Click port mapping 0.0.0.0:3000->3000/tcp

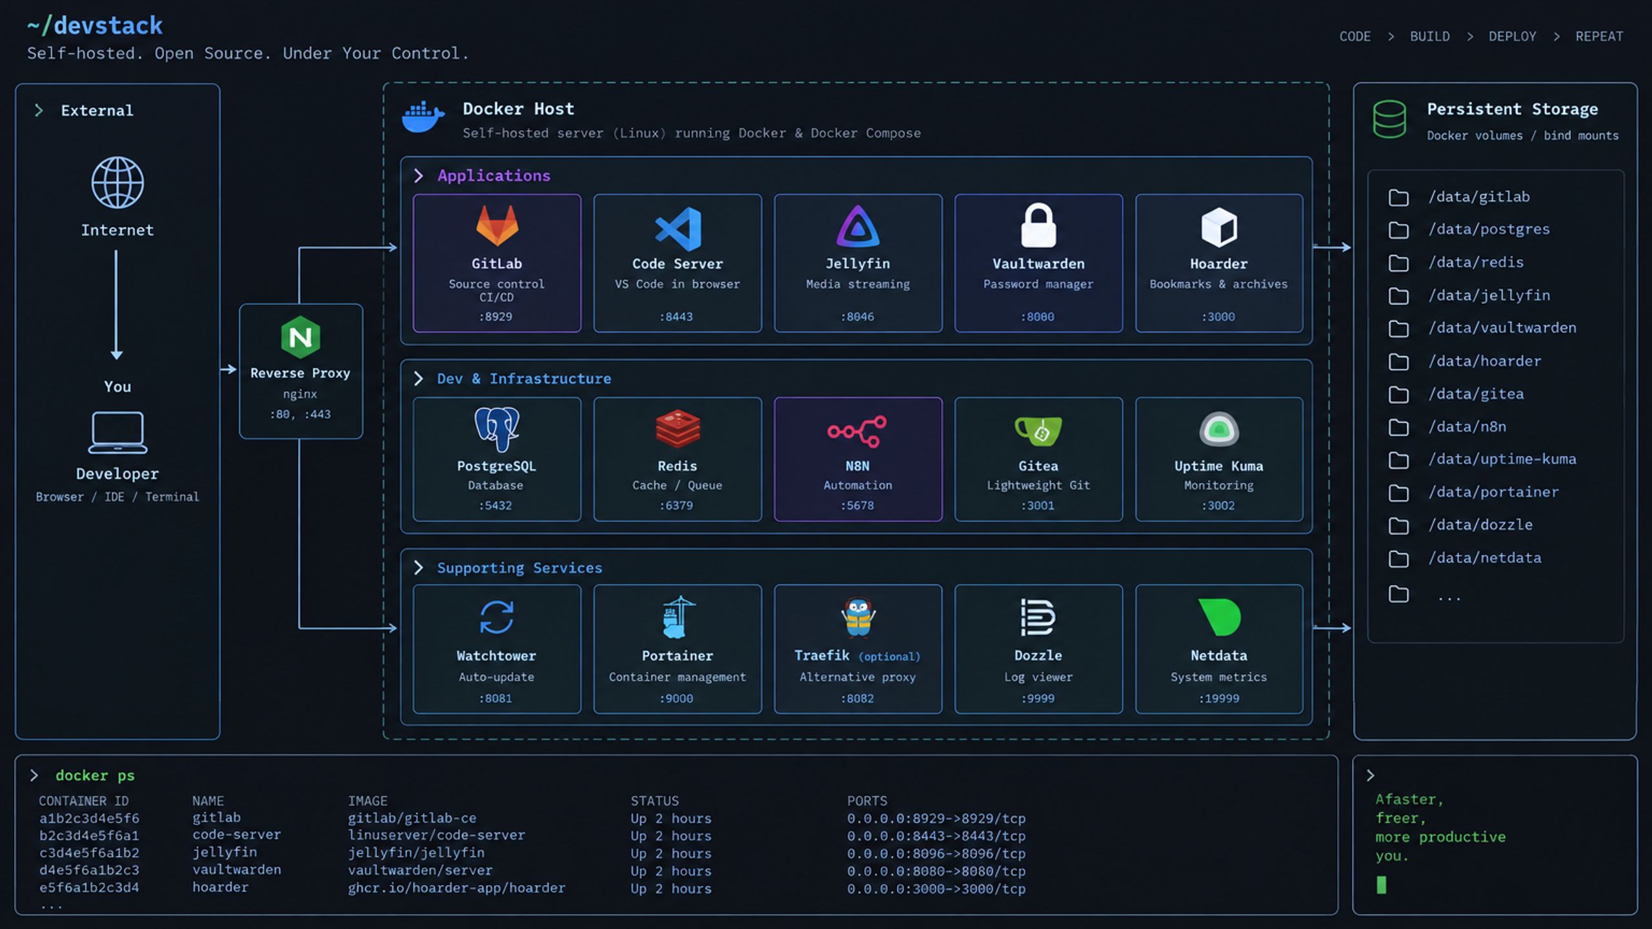coord(936,888)
